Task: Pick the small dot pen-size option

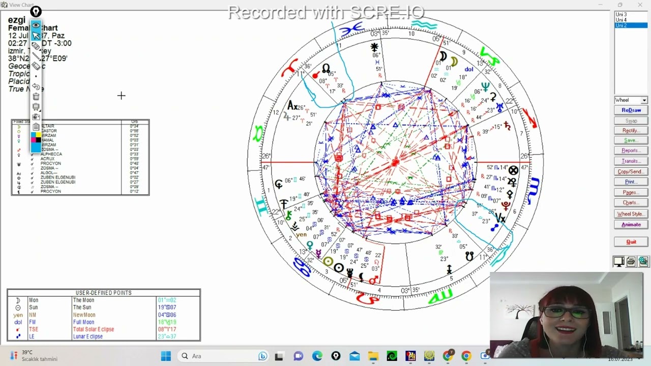Action: tap(36, 76)
